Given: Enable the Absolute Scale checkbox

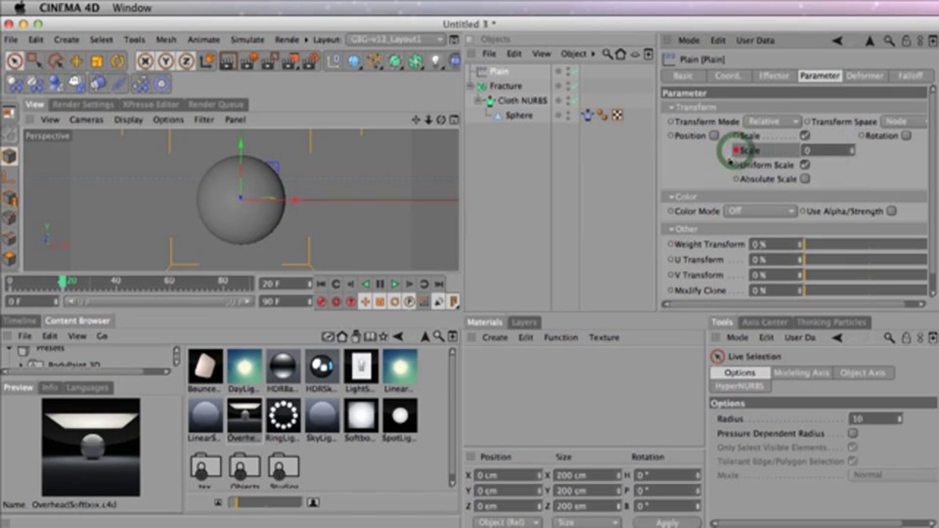Looking at the screenshot, I should tap(805, 179).
